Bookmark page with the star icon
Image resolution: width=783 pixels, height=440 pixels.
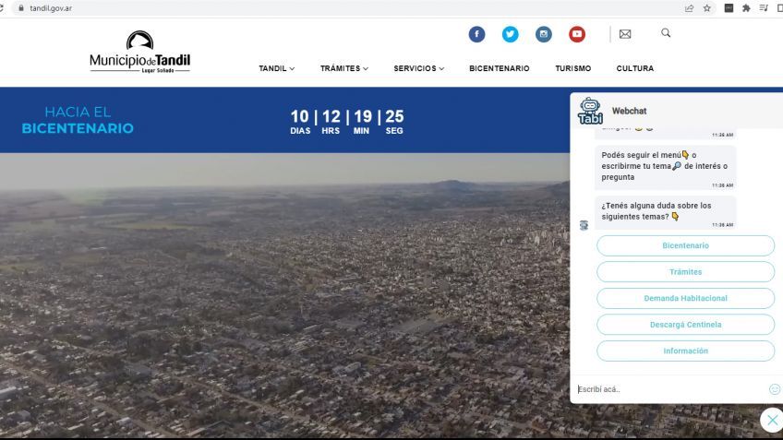(x=707, y=8)
